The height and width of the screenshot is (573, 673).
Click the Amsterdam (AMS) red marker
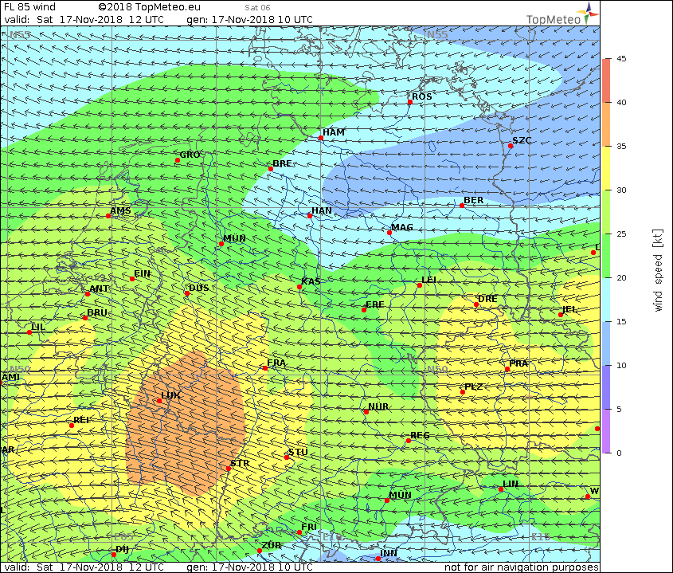point(109,216)
